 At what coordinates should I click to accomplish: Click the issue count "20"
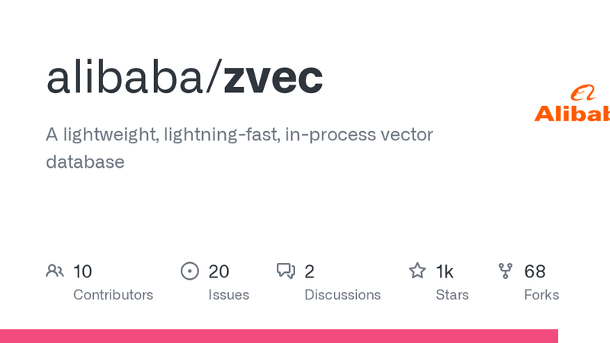coord(219,271)
